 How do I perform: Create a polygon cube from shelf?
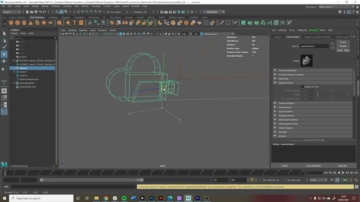click(x=17, y=22)
